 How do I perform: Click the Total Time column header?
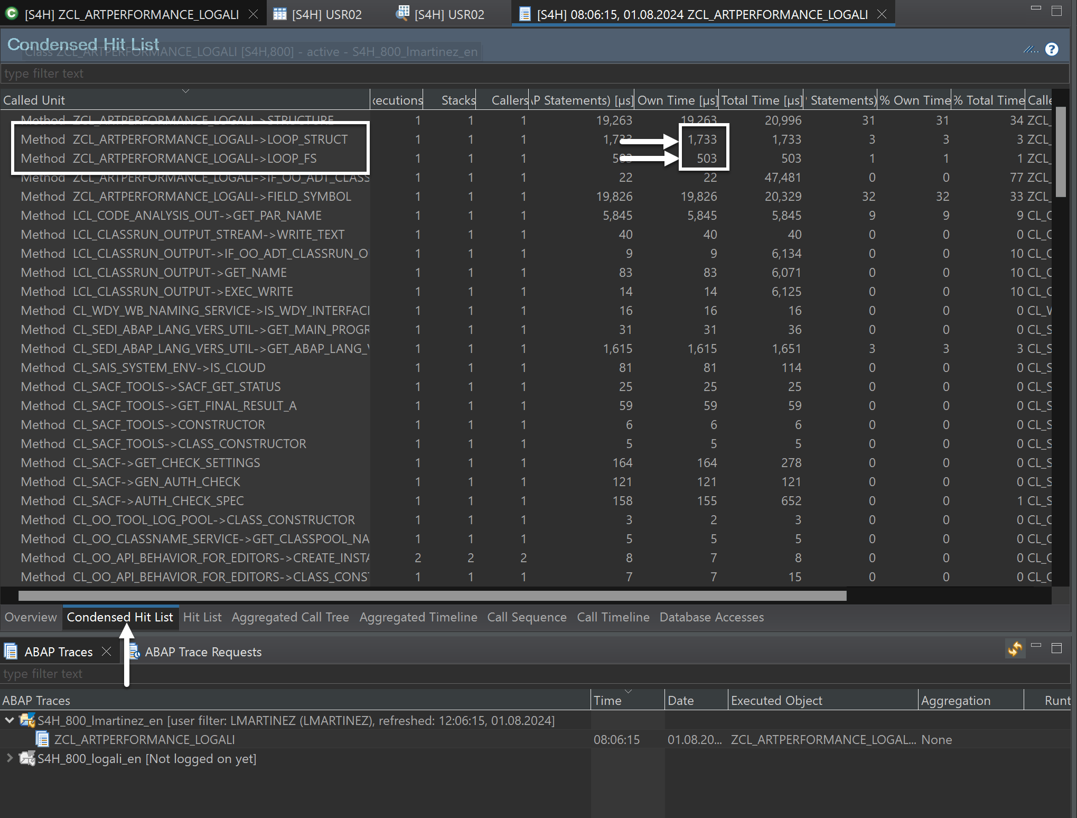tap(761, 100)
